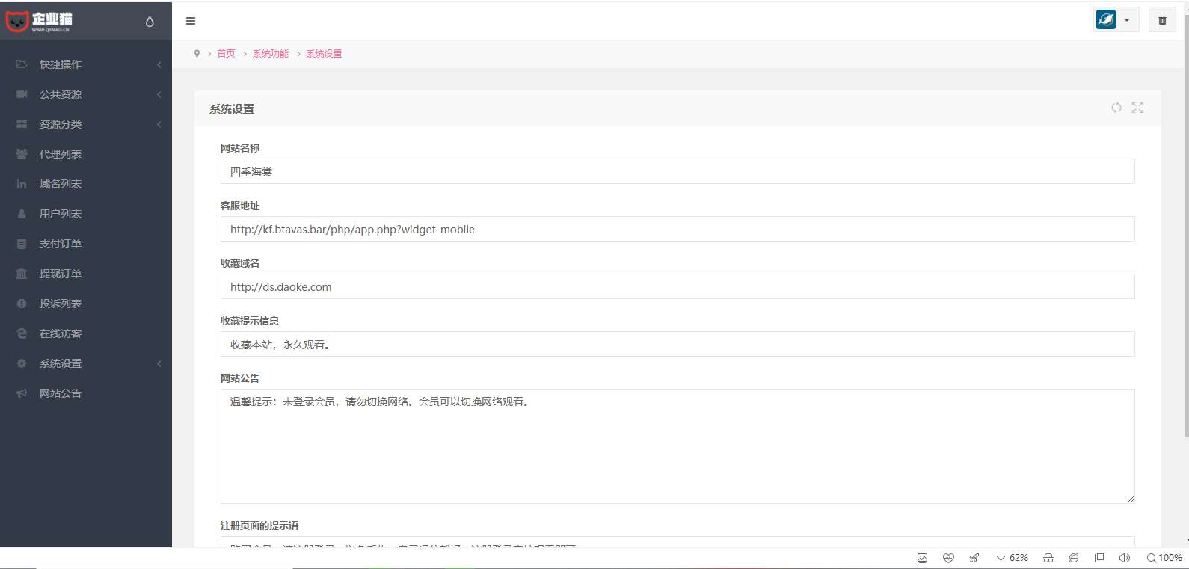The height and width of the screenshot is (569, 1189).
Task: Refresh the 系统设置 panel
Action: (x=1116, y=108)
